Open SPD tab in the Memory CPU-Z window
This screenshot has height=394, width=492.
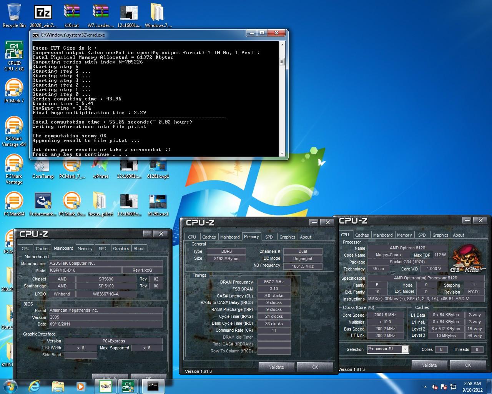tap(269, 237)
